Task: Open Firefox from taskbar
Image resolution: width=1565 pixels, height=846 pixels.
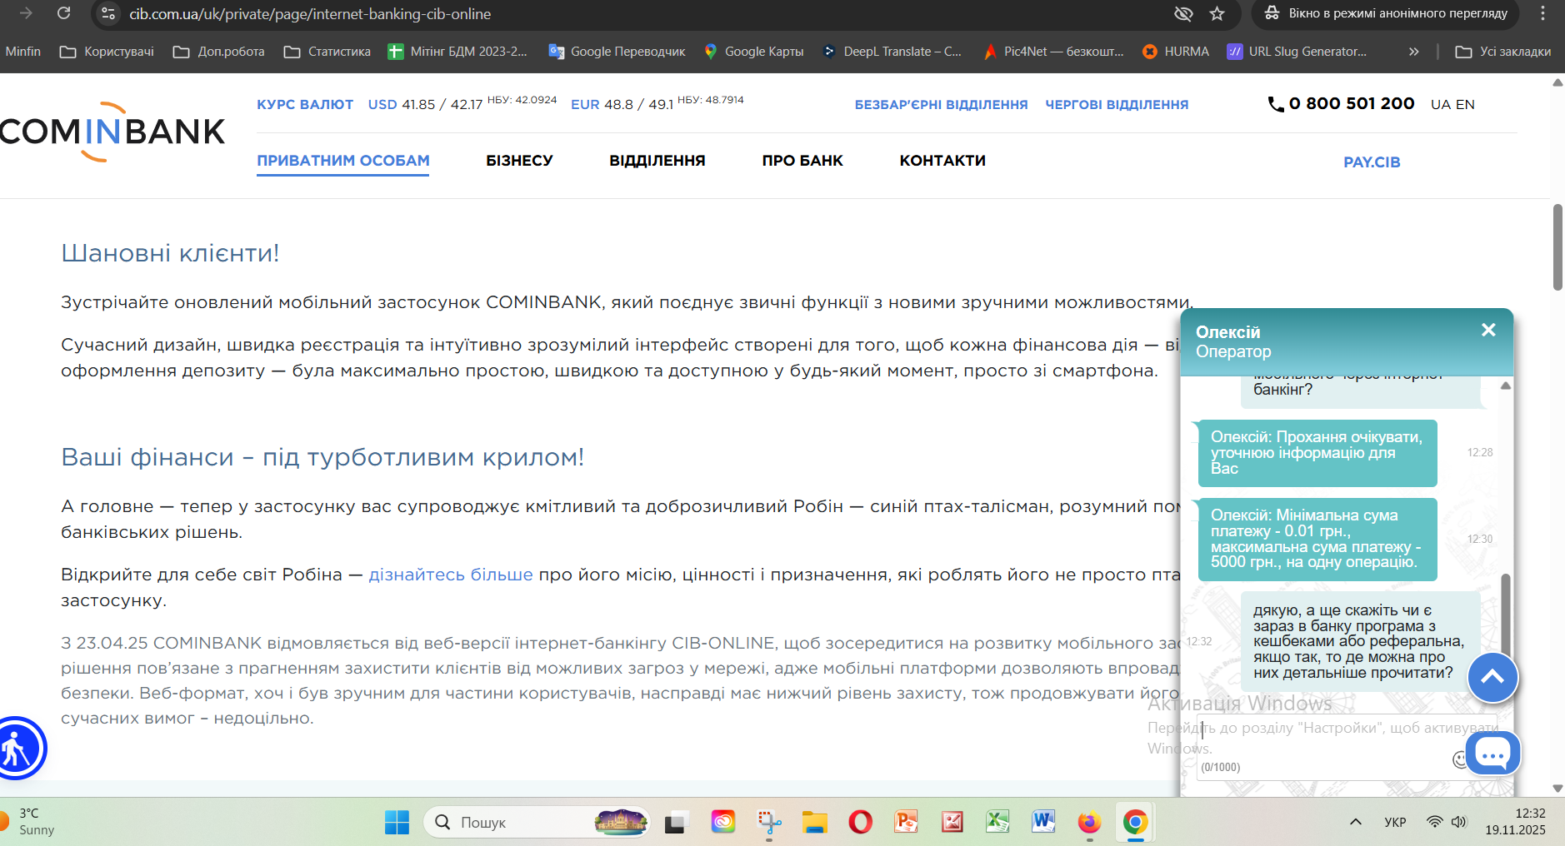Action: pyautogui.click(x=1089, y=823)
